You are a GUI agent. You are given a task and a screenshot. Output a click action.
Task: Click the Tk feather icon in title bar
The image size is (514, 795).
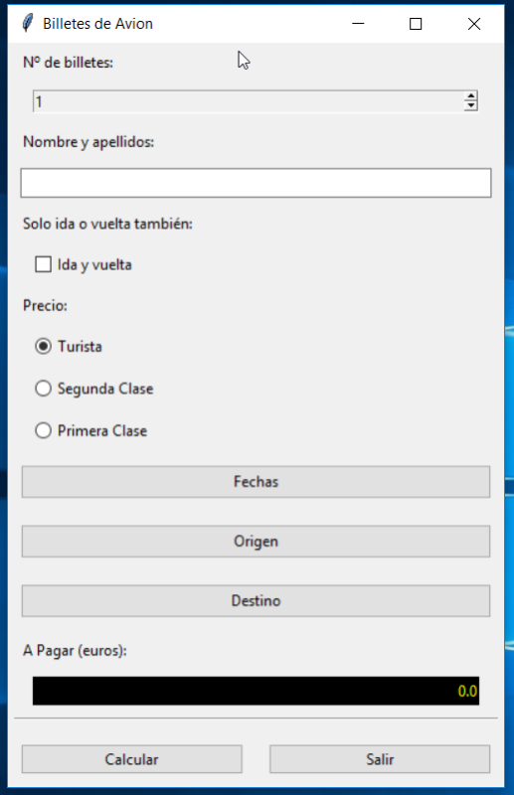point(28,23)
